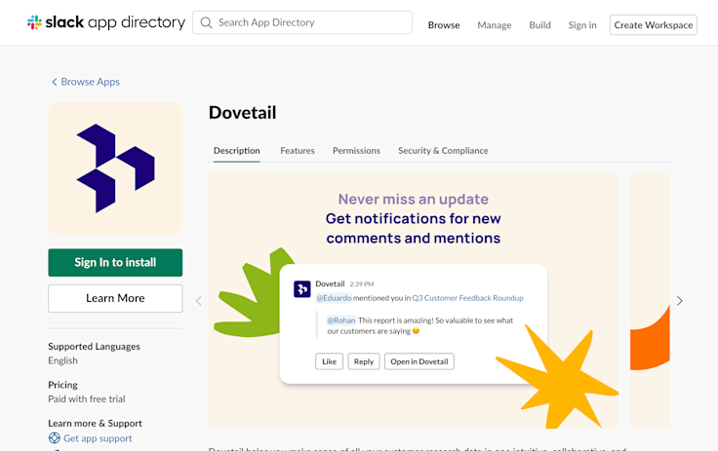Click the 2:39 PM message timestamp
718x451 pixels.
coord(362,284)
